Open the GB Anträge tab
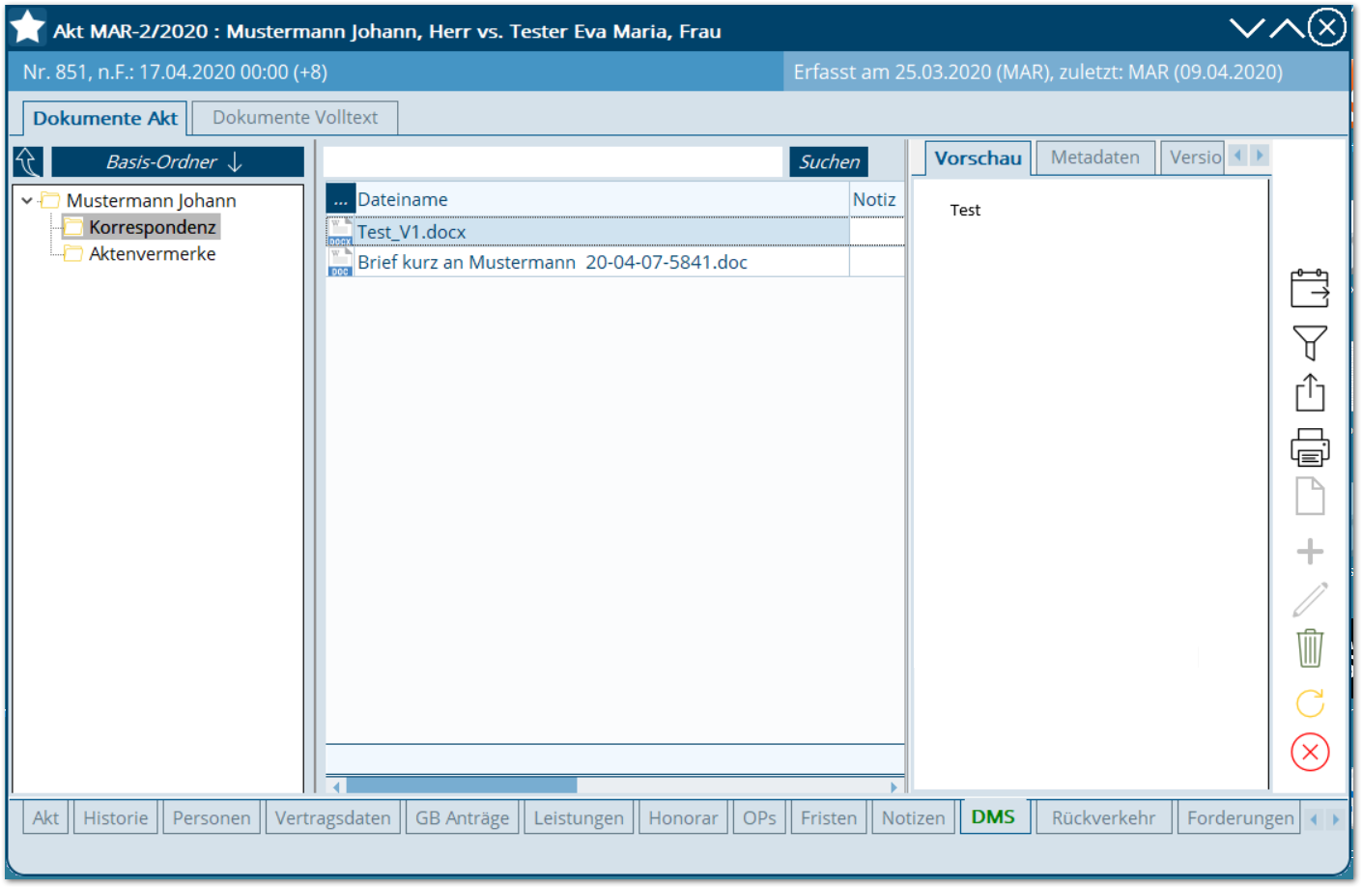This screenshot has width=1362, height=888. point(462,817)
